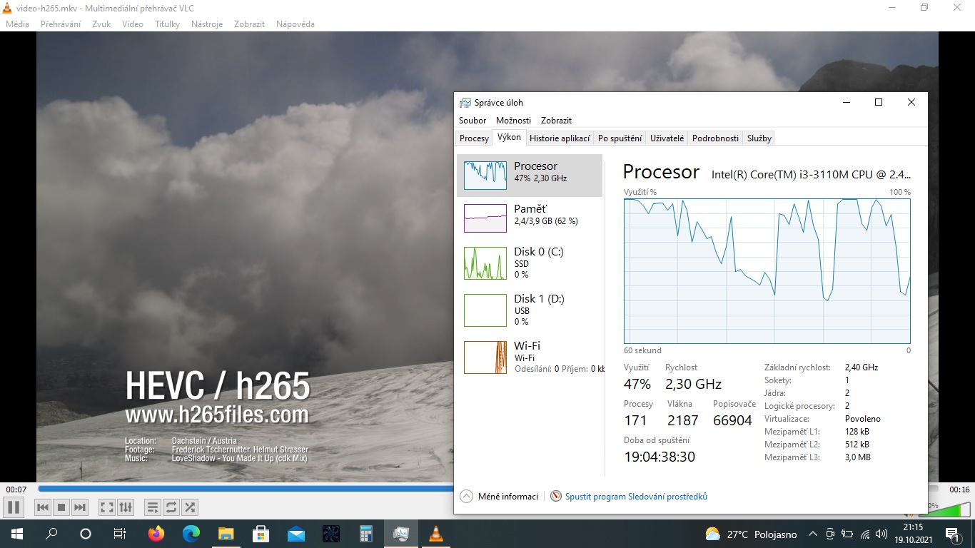Seek in the VLC playback progress bar

[x=246, y=489]
